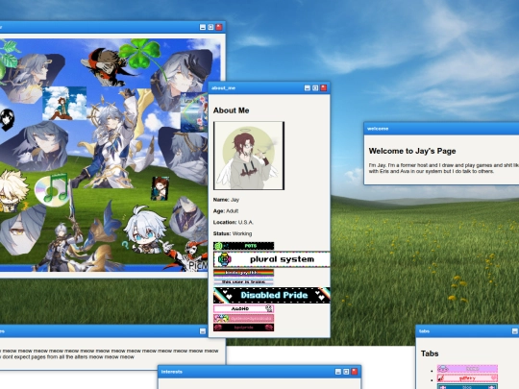Image resolution: width=519 pixels, height=389 pixels.
Task: Maximize the collage image window
Action: coord(210,27)
